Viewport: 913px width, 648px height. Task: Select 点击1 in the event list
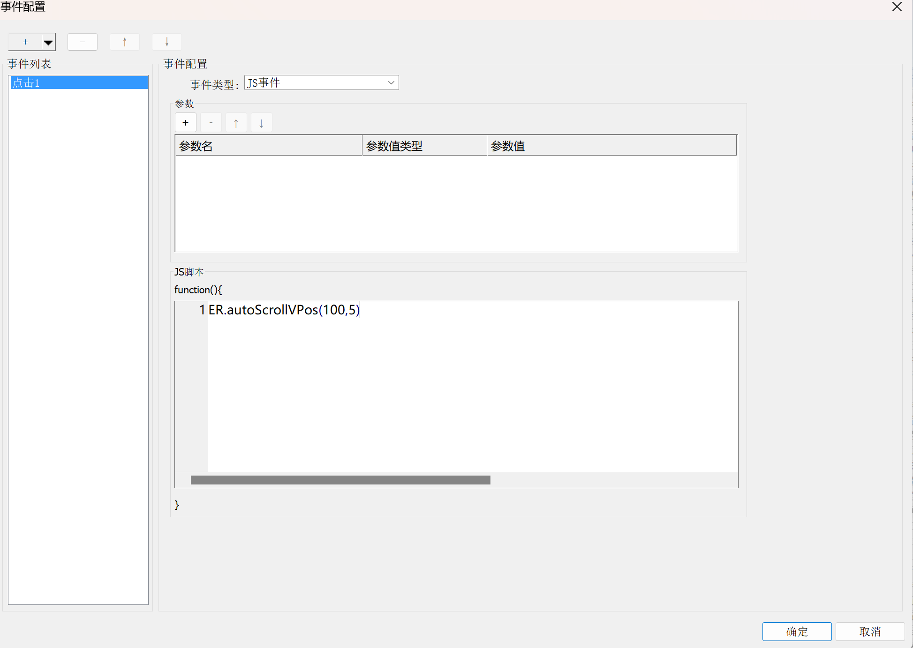pyautogui.click(x=78, y=83)
